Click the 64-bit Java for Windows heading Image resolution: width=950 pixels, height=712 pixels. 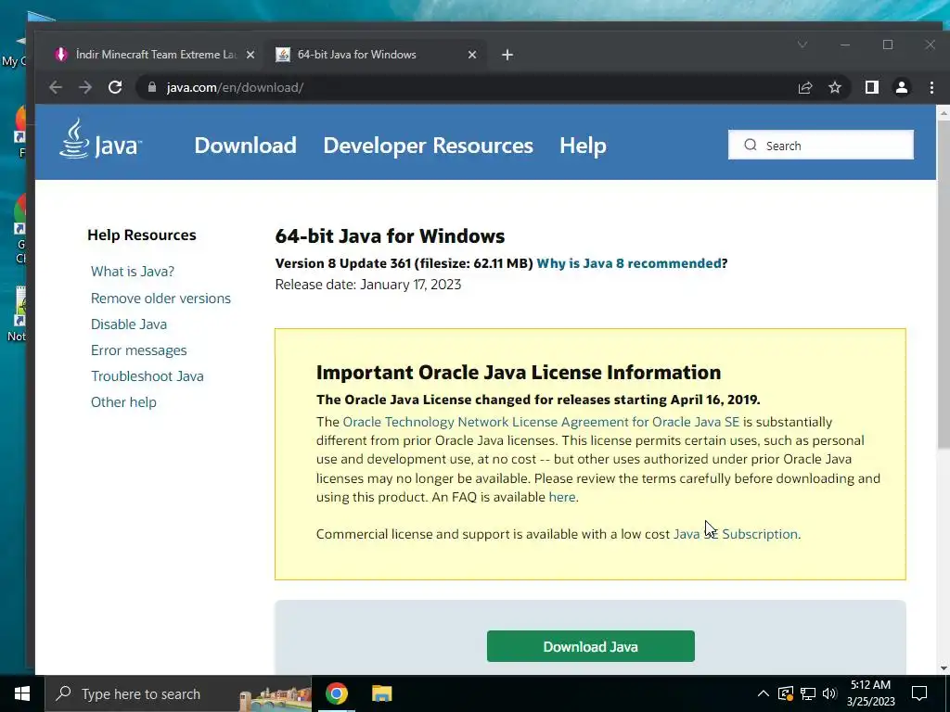coord(390,236)
